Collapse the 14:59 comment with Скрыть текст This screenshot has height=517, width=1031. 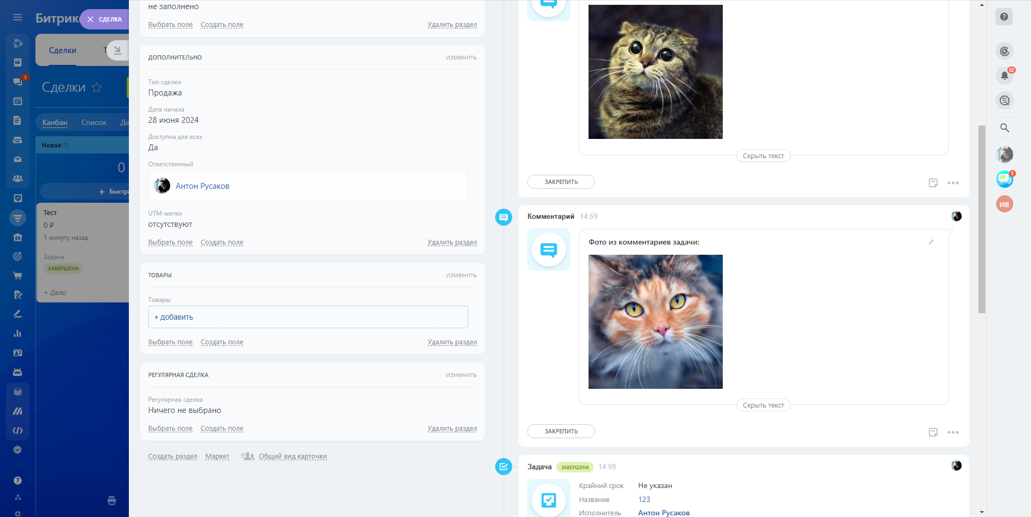coord(763,405)
